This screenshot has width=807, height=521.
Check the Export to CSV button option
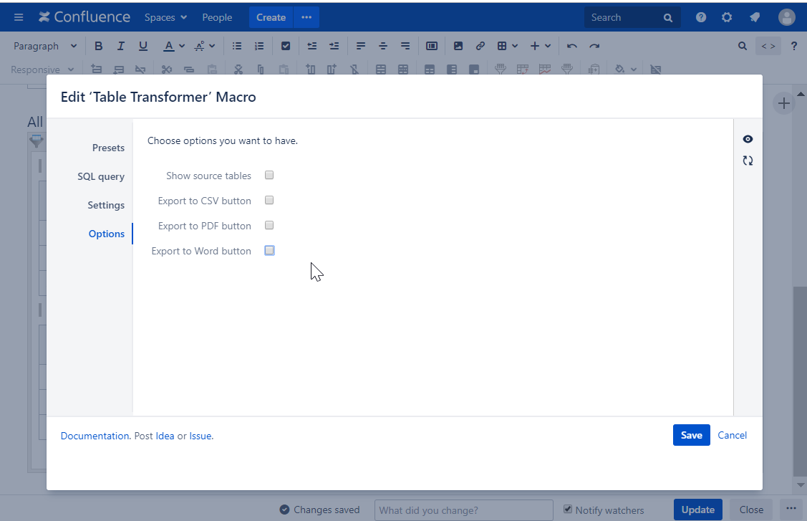pos(269,200)
